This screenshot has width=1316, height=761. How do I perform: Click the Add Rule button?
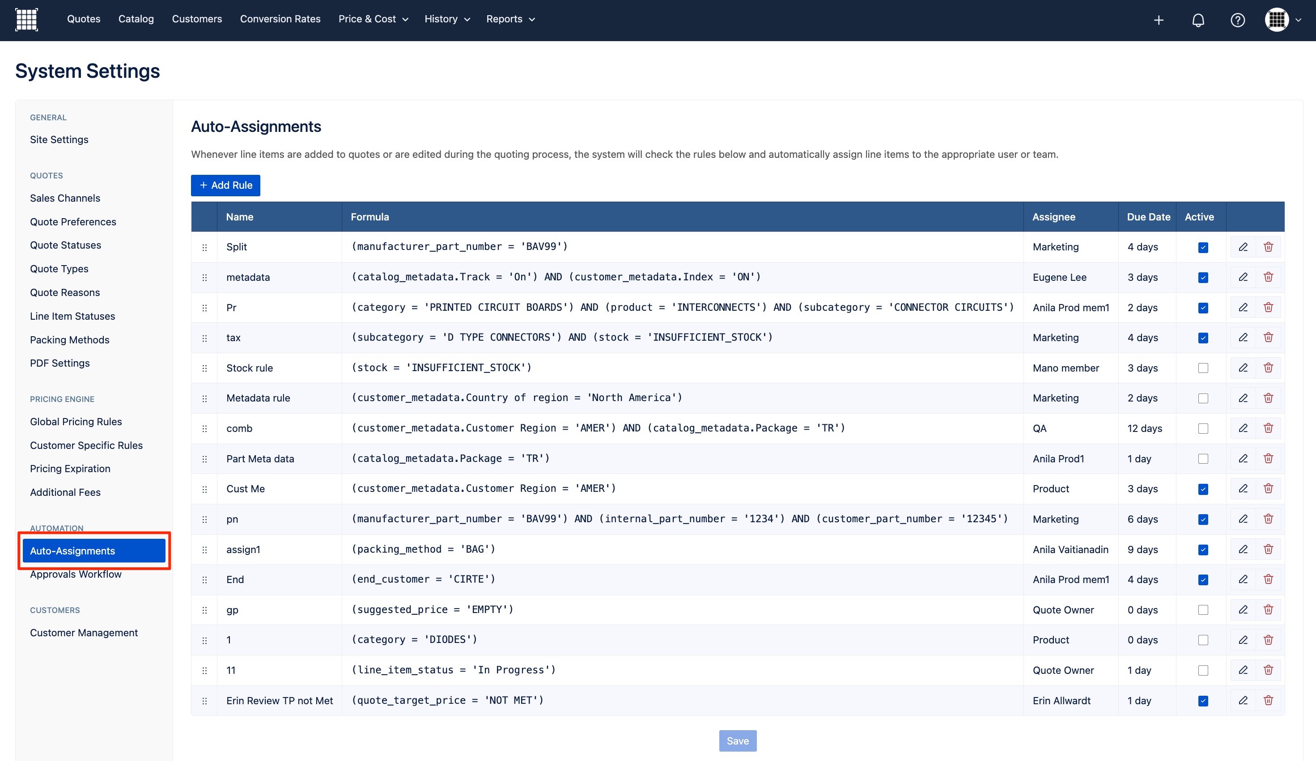(x=225, y=185)
